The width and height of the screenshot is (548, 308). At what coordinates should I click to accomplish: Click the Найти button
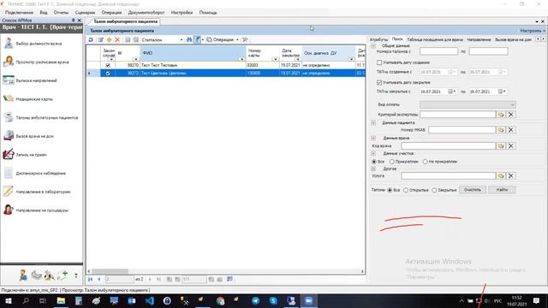[x=502, y=190]
